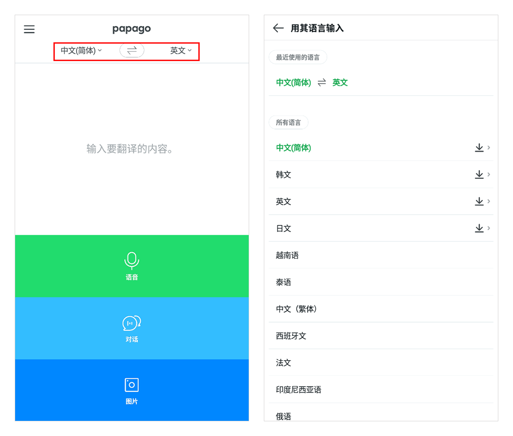Open the 英文 target language dropdown

point(181,50)
